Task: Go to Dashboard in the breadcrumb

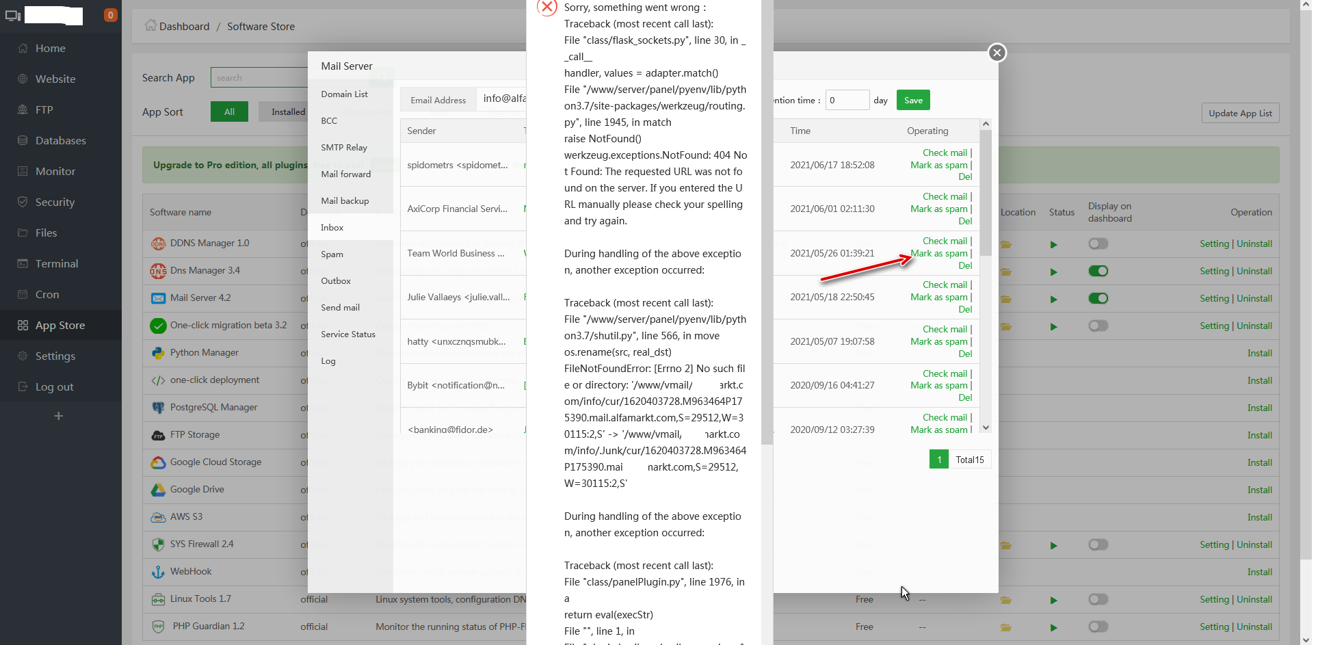Action: tap(184, 27)
